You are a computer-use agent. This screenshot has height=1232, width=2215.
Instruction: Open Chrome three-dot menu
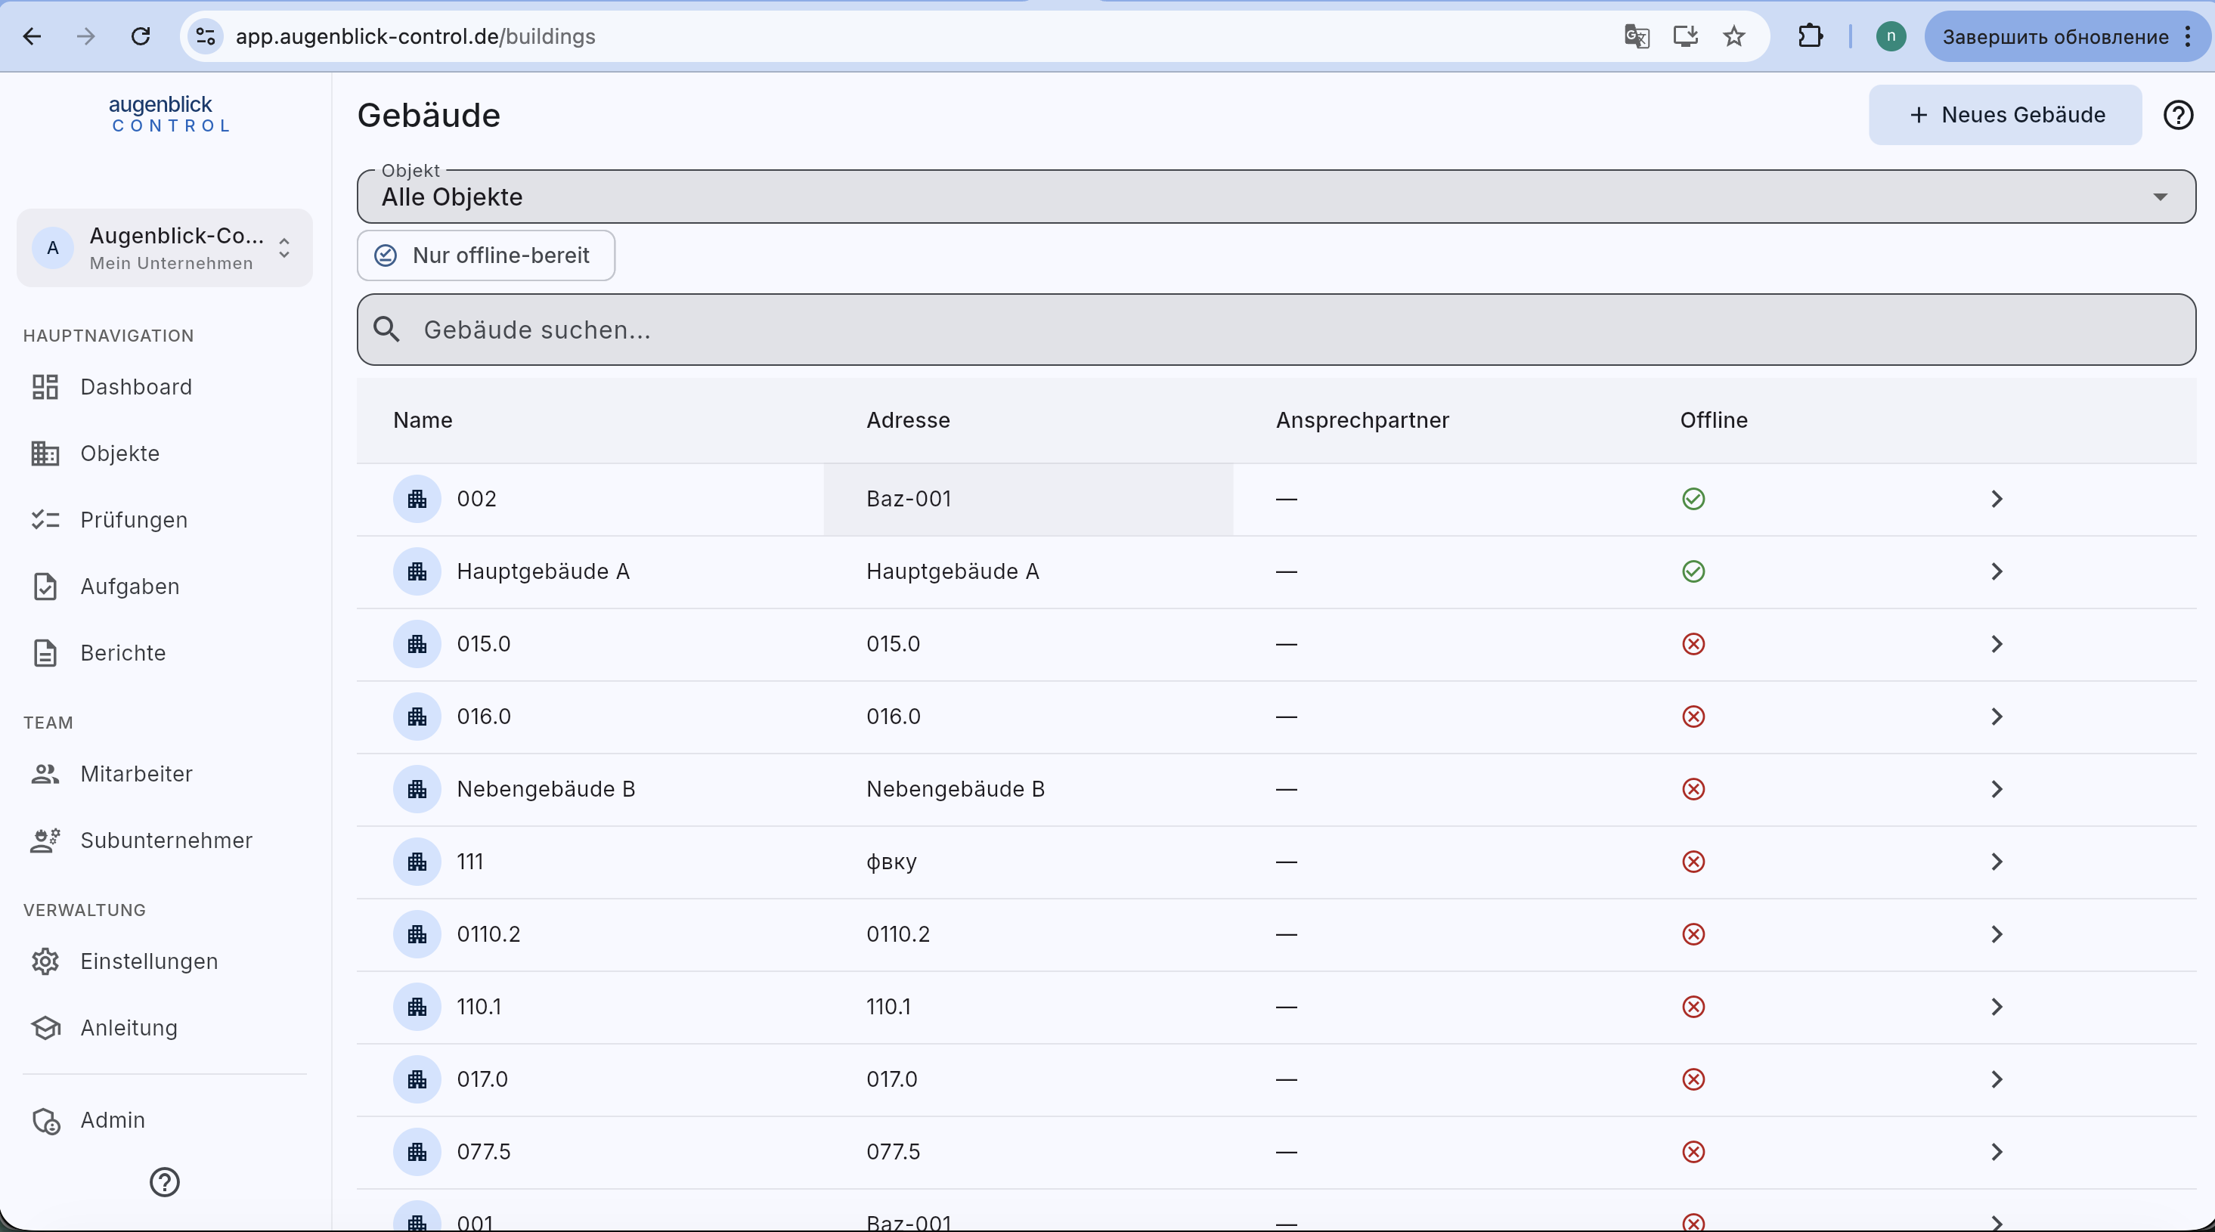pos(2189,36)
